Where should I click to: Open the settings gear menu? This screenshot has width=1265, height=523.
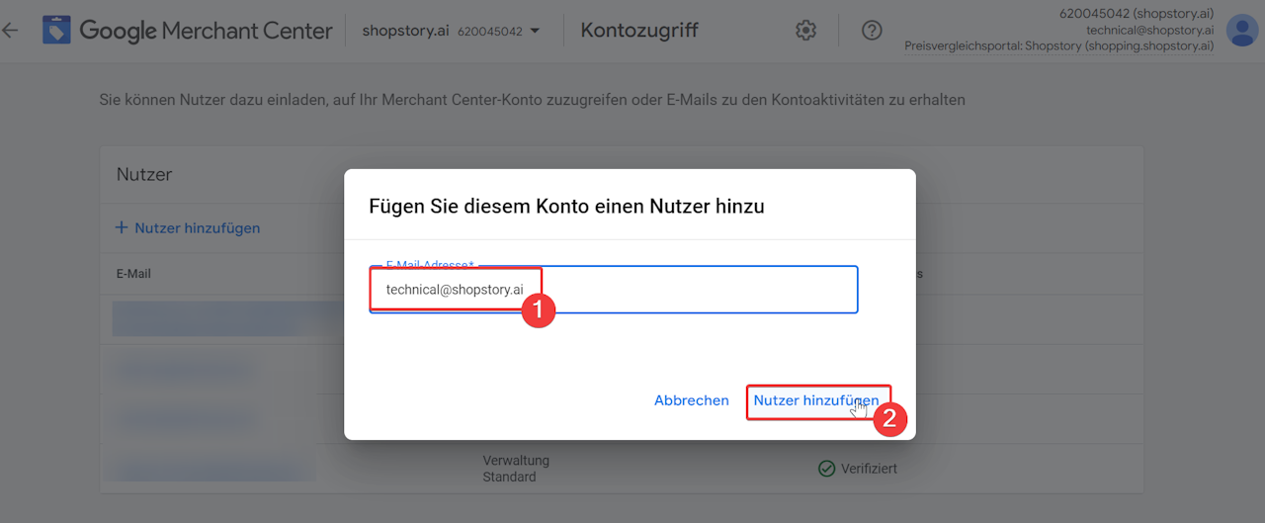[x=805, y=31]
